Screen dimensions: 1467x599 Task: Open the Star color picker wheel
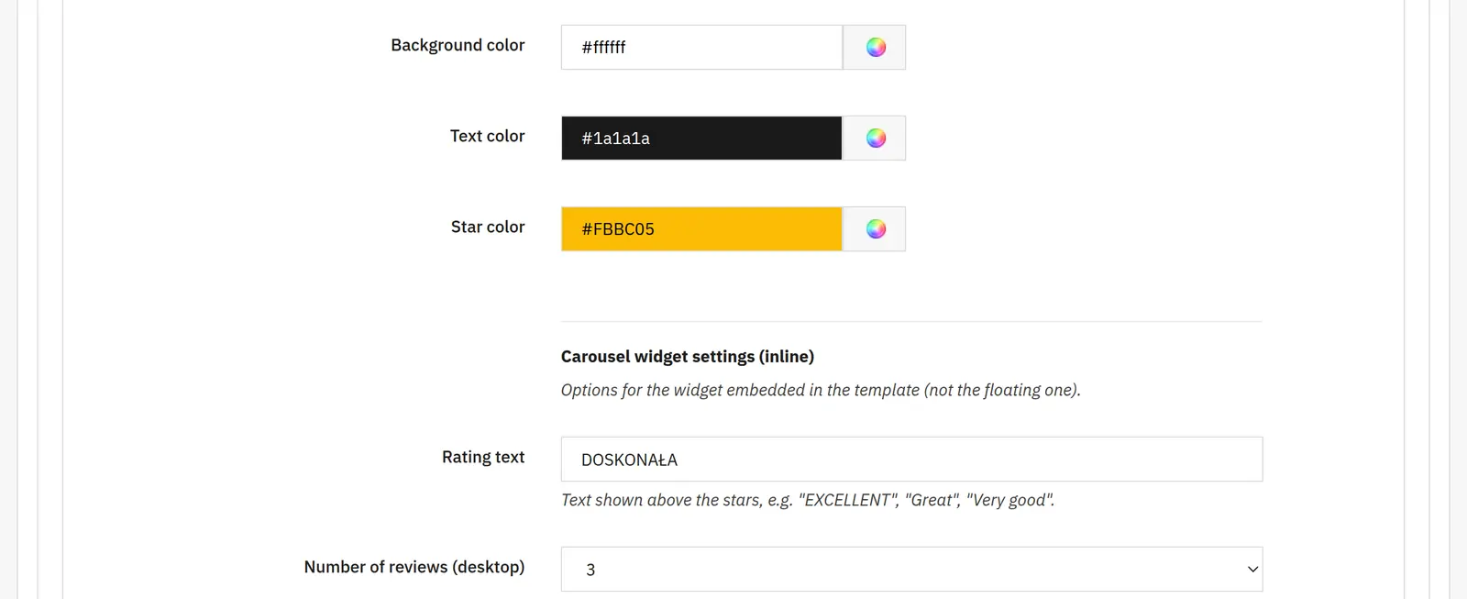875,228
